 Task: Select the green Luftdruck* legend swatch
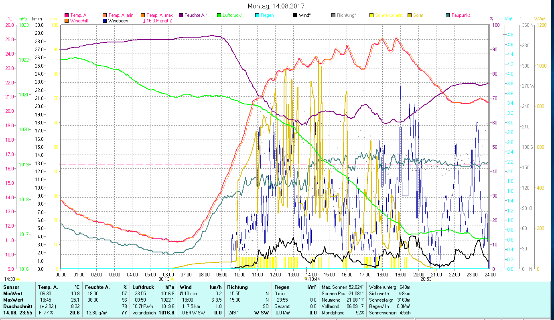219,15
